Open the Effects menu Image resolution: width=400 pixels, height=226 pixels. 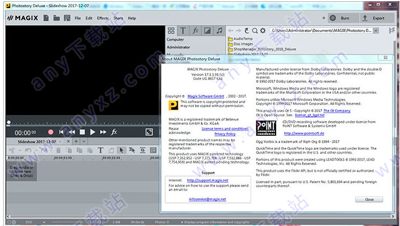coord(102,18)
